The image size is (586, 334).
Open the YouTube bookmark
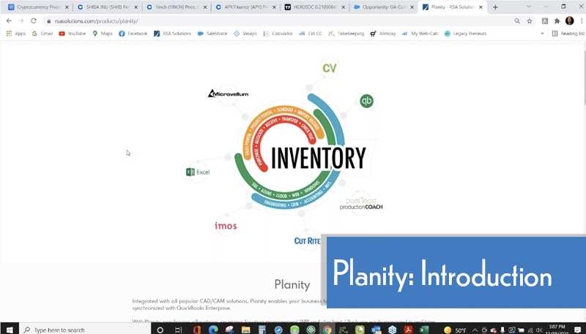[x=73, y=34]
